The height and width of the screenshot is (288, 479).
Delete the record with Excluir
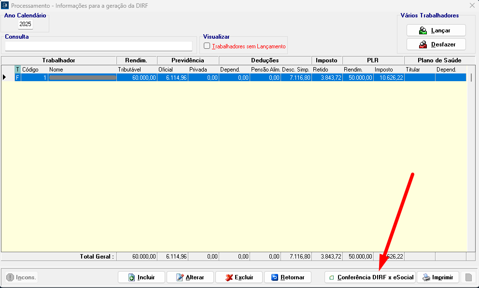click(x=239, y=277)
